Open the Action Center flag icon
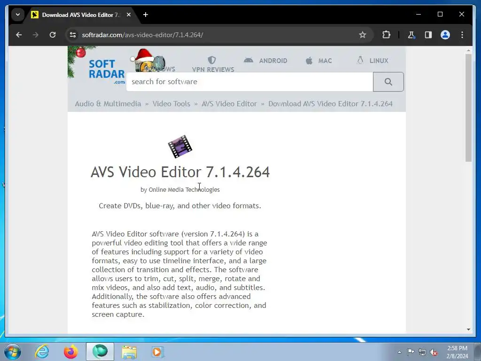The width and height of the screenshot is (481, 361). click(411, 352)
